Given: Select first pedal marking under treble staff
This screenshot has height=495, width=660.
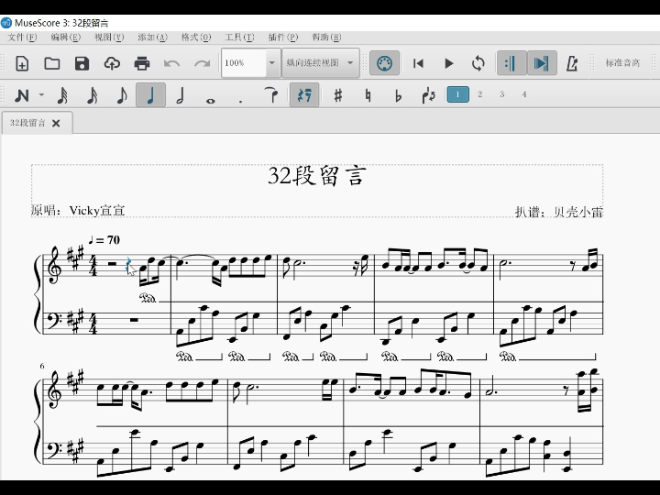Looking at the screenshot, I should coord(148,299).
